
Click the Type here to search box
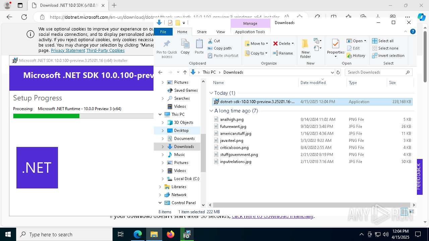(64, 234)
